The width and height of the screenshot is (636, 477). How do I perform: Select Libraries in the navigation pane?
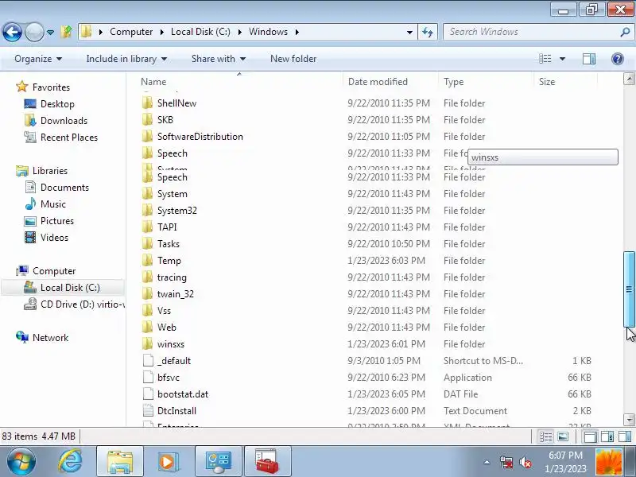[50, 171]
